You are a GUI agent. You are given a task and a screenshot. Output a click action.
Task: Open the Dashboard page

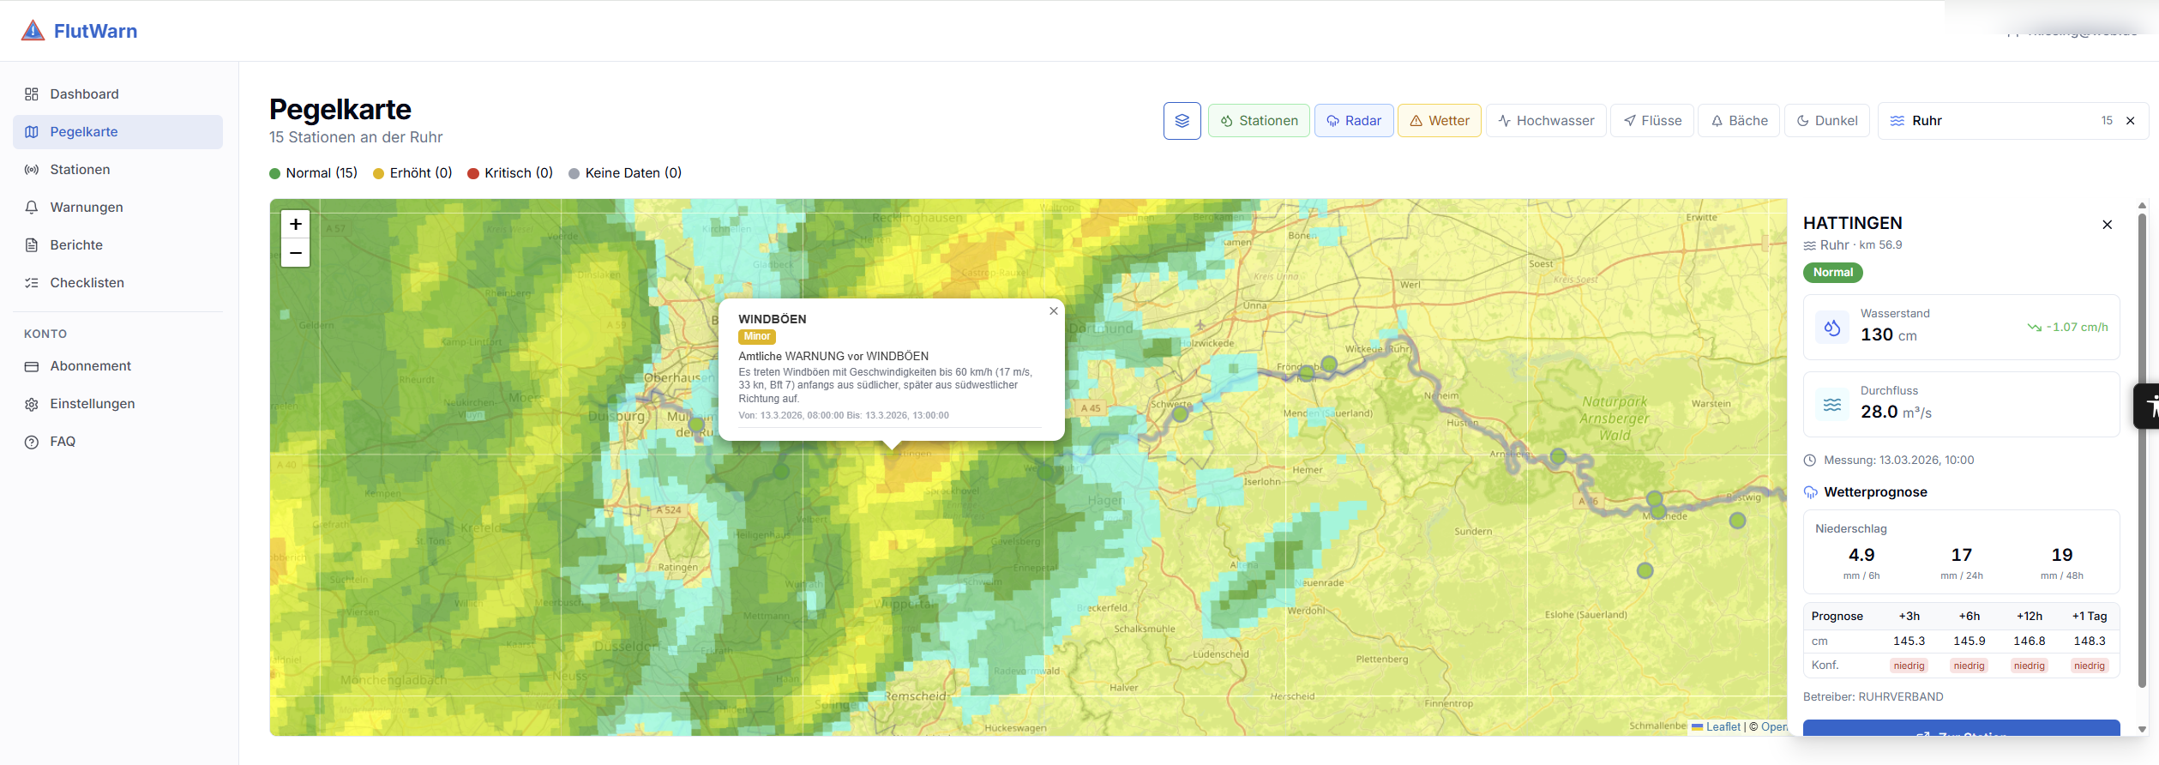coord(117,94)
